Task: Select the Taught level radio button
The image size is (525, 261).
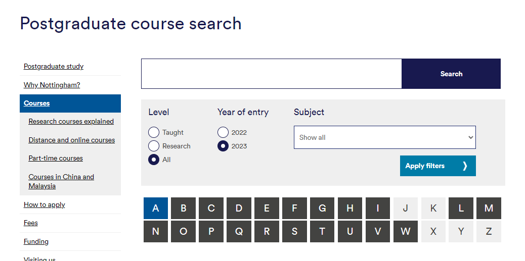Action: coord(154,132)
